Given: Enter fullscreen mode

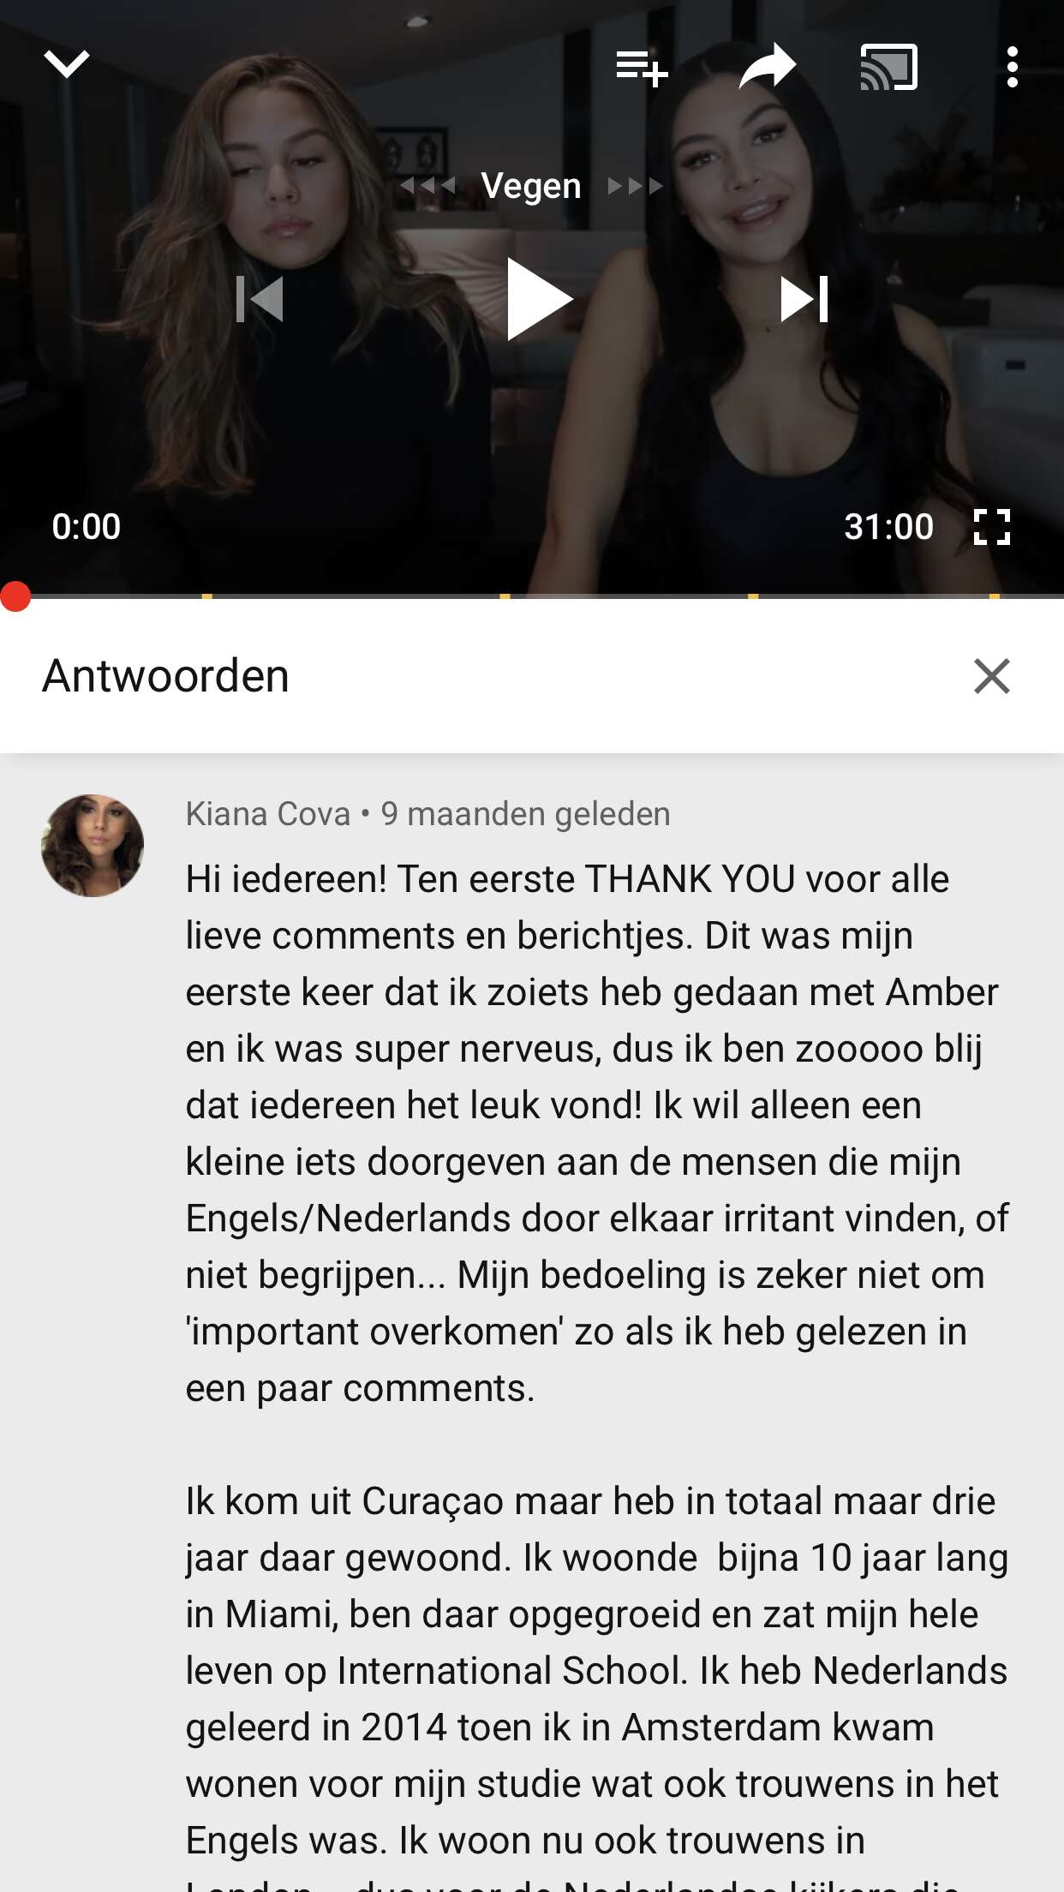Looking at the screenshot, I should tap(992, 527).
